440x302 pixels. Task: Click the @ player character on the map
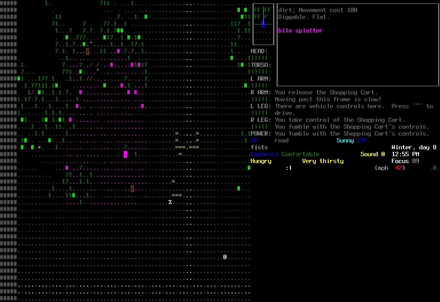(x=225, y=257)
